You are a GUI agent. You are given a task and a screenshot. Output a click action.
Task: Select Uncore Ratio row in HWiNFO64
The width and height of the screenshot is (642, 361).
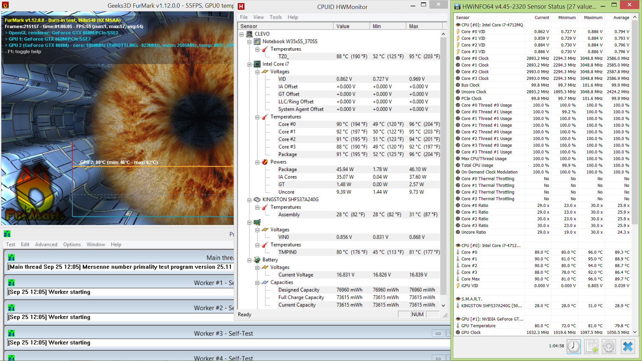[543, 232]
